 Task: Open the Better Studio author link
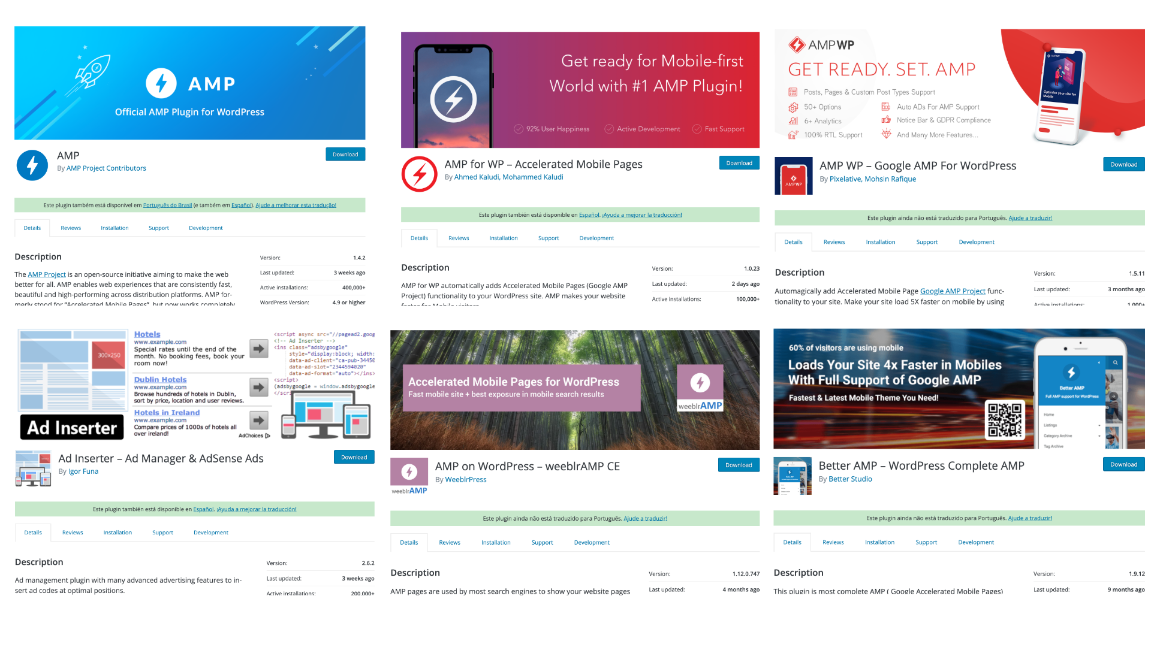click(849, 479)
